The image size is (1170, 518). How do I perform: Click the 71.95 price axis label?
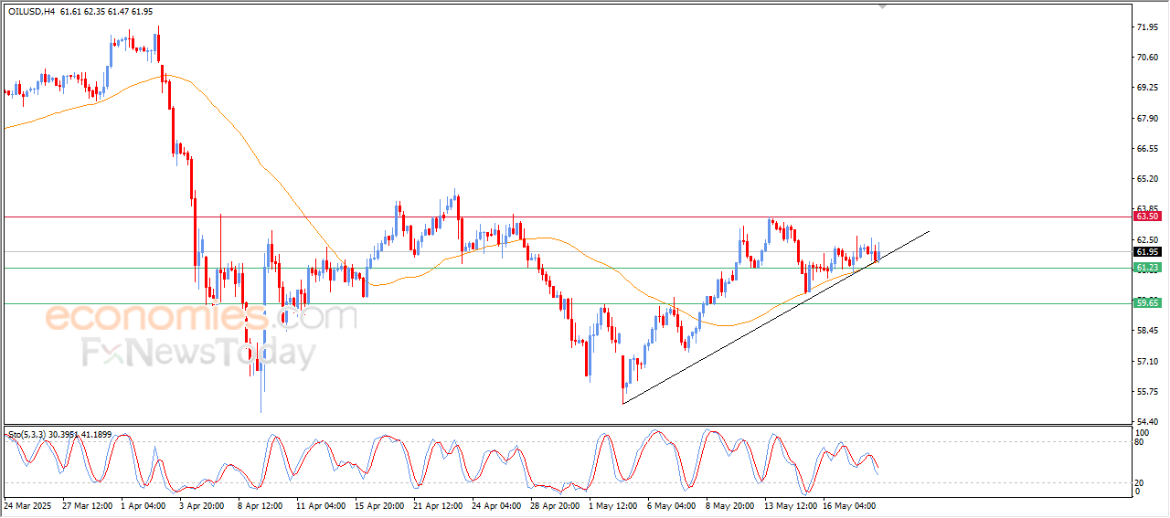[x=1147, y=27]
